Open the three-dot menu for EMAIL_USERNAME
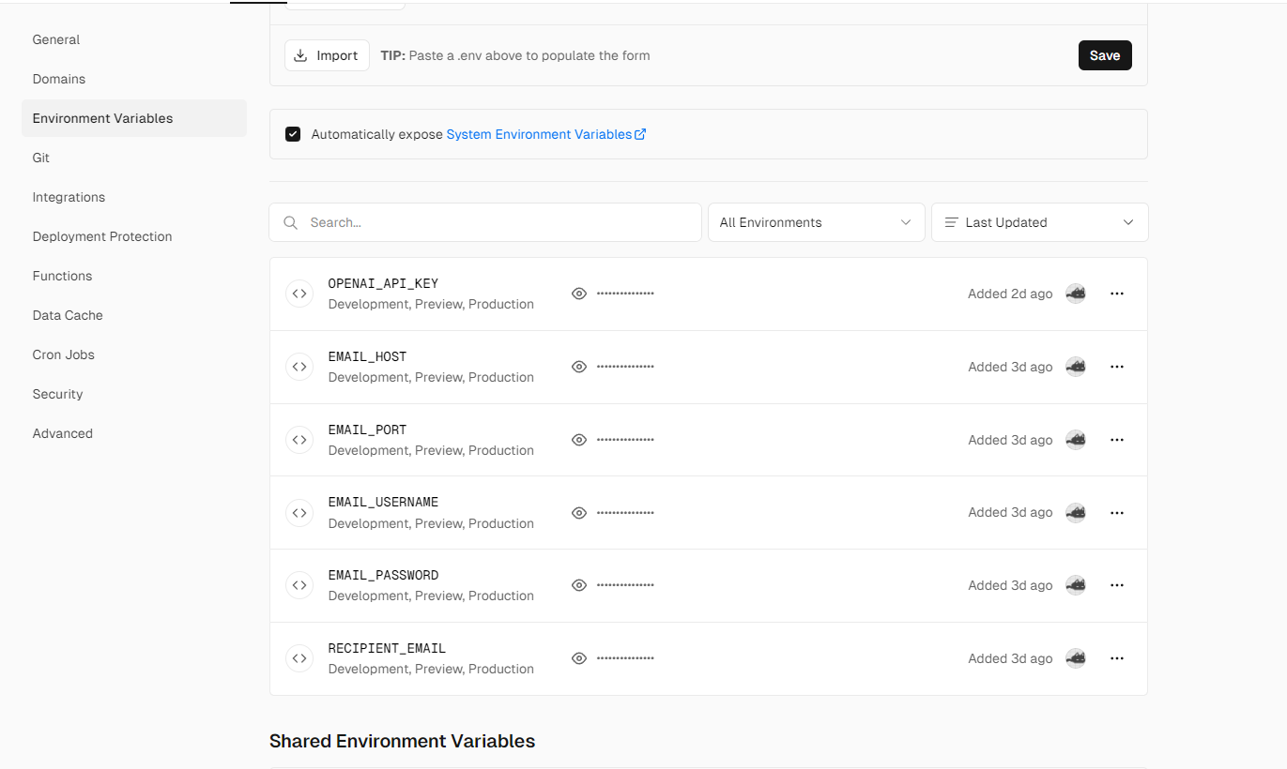Viewport: 1287px width, 769px height. [1116, 513]
